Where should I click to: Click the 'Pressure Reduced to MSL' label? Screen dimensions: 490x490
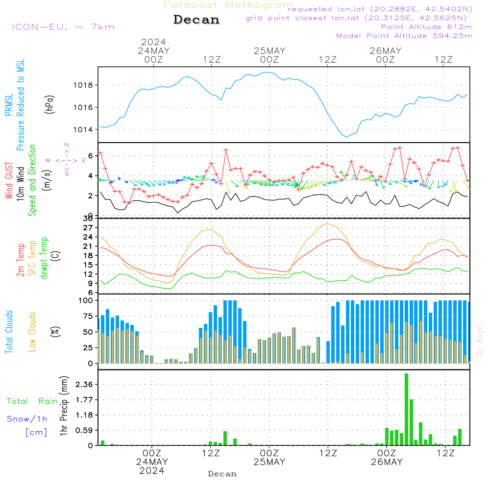(20, 105)
